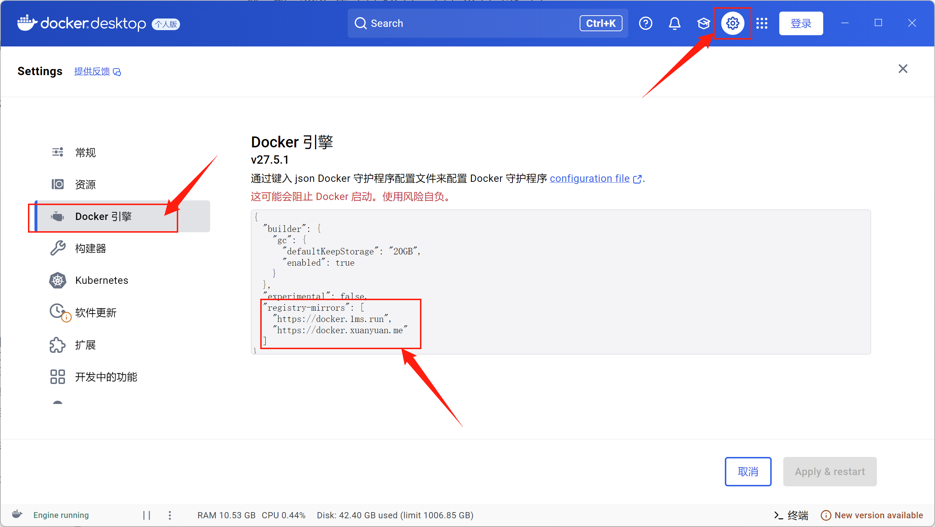935x527 pixels.
Task: Select the Docker 引擎 settings section
Action: tap(122, 216)
